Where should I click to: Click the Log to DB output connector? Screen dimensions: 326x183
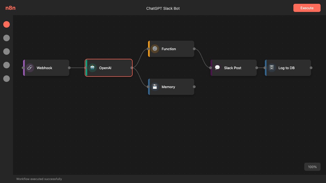[x=311, y=68]
